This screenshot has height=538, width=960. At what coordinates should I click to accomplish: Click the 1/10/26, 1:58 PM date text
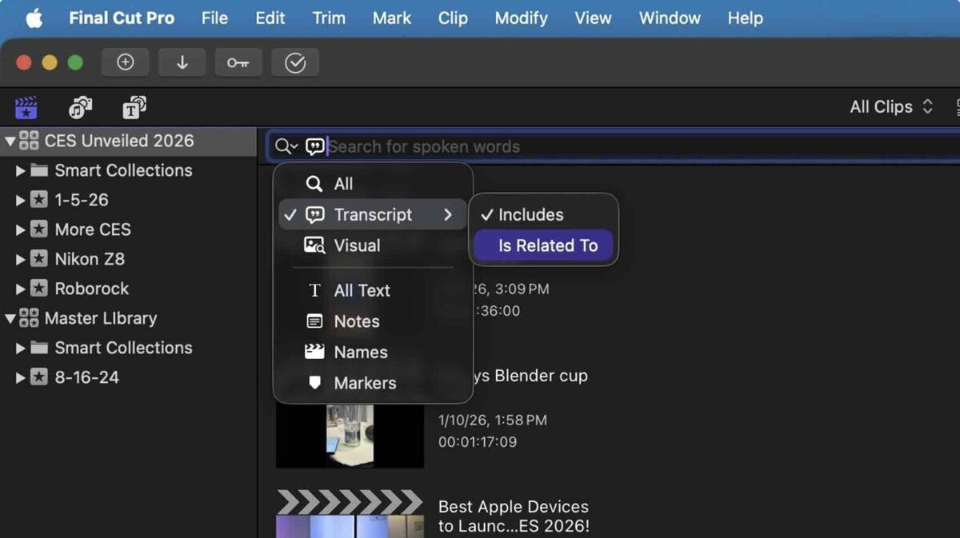coord(493,420)
